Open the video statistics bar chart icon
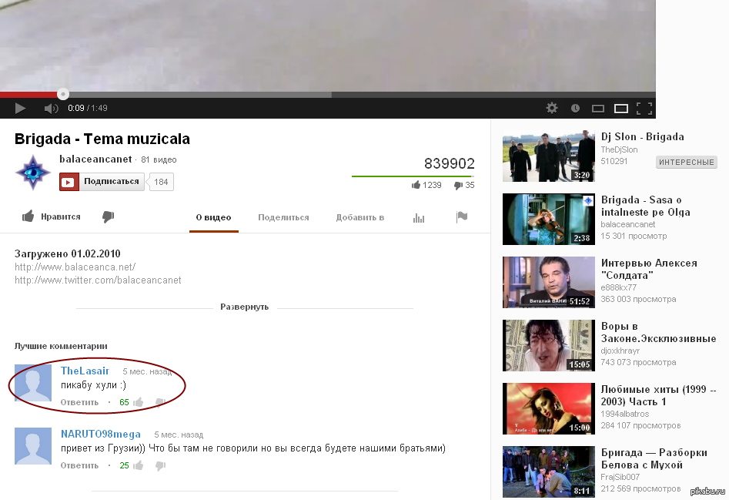Image resolution: width=729 pixels, height=500 pixels. point(419,218)
